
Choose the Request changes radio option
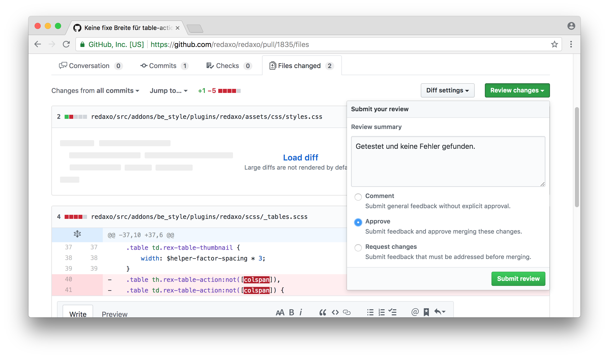pos(358,248)
